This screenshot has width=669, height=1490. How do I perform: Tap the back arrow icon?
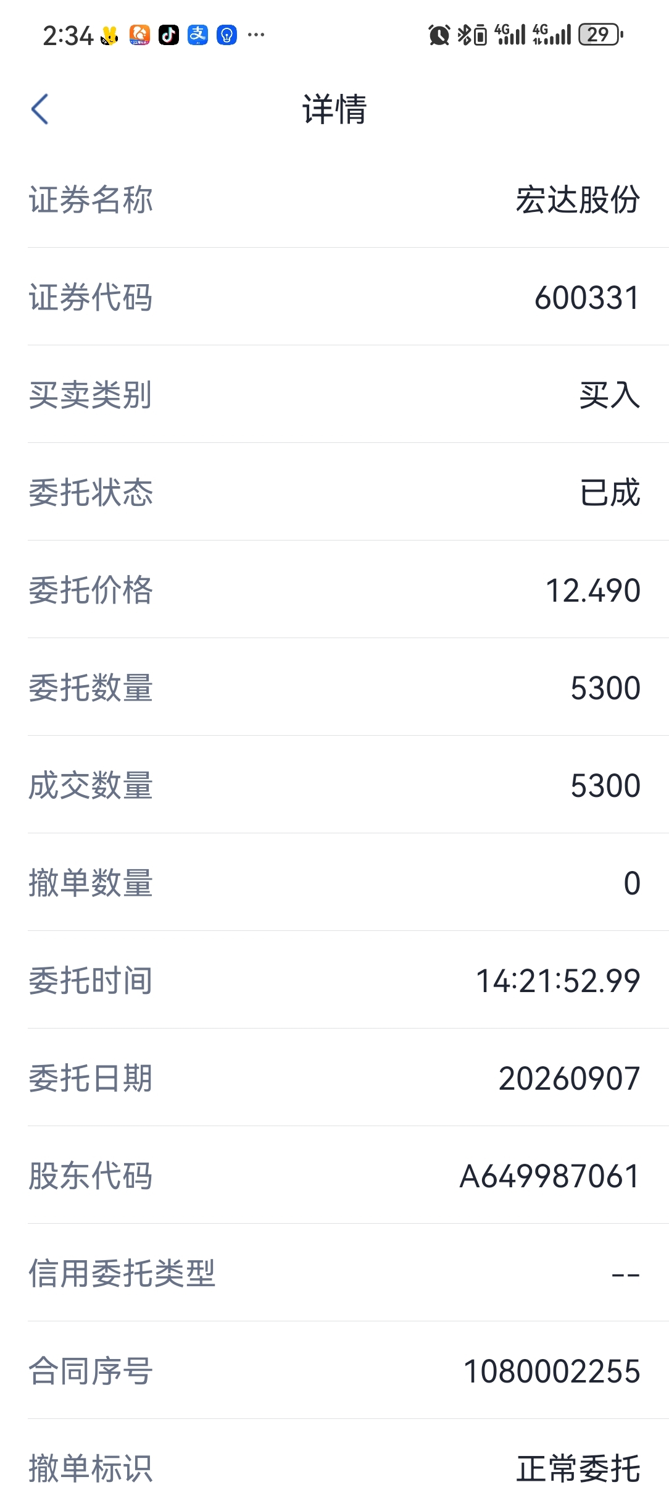(40, 109)
